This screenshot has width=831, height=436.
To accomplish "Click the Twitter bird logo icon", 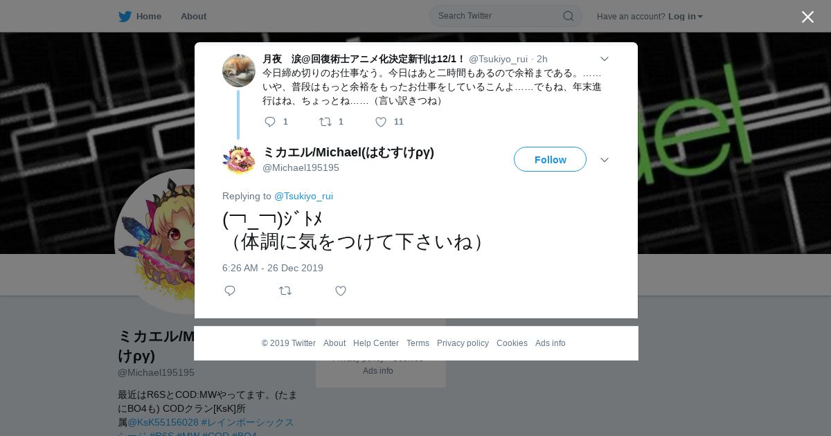I will click(x=125, y=16).
